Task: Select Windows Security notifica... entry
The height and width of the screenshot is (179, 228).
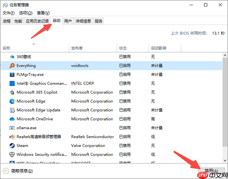Action: pos(42,154)
